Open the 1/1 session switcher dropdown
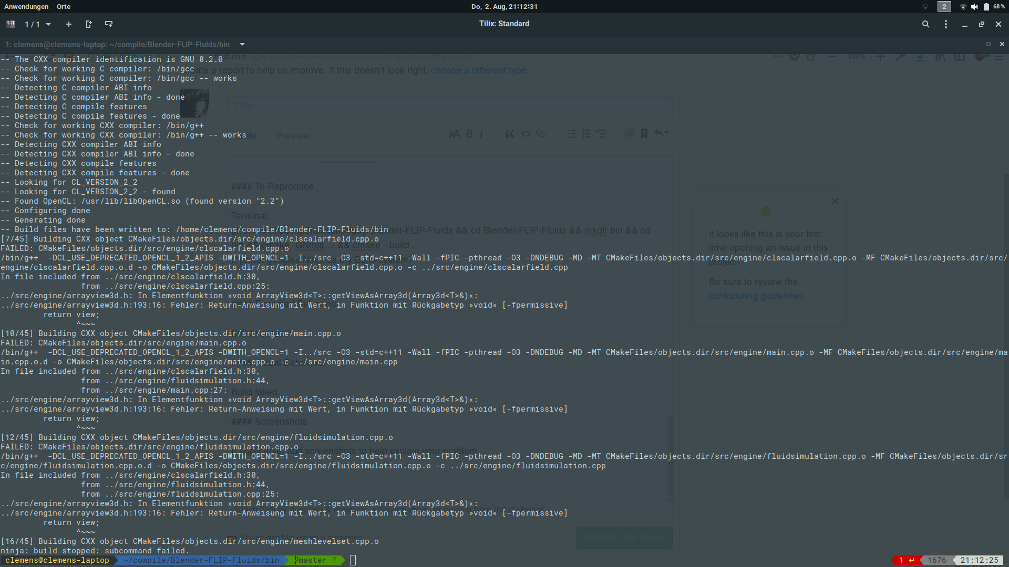Screen dimensions: 1009x567 (x=38, y=24)
